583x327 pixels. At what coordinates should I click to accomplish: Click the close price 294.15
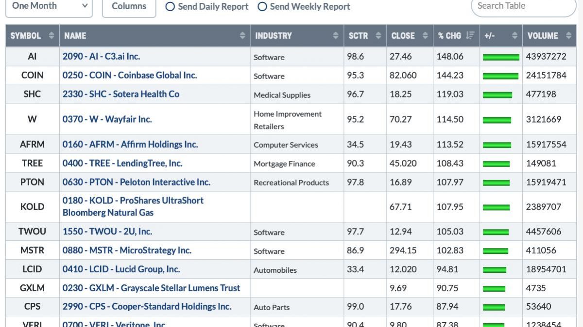[403, 250]
